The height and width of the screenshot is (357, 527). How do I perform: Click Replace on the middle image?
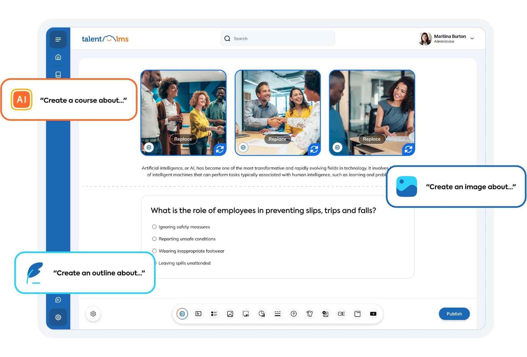click(x=277, y=139)
